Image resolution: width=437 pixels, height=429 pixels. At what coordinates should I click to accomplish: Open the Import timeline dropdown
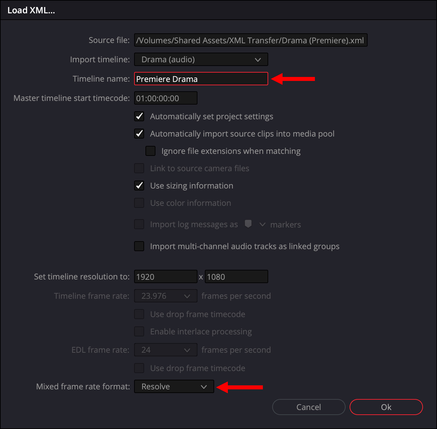[201, 60]
